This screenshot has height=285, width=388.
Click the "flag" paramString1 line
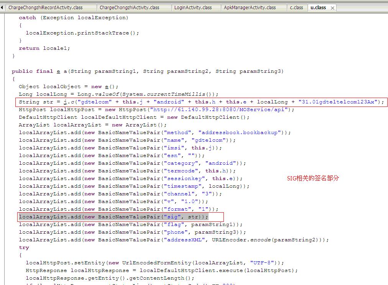click(131, 224)
